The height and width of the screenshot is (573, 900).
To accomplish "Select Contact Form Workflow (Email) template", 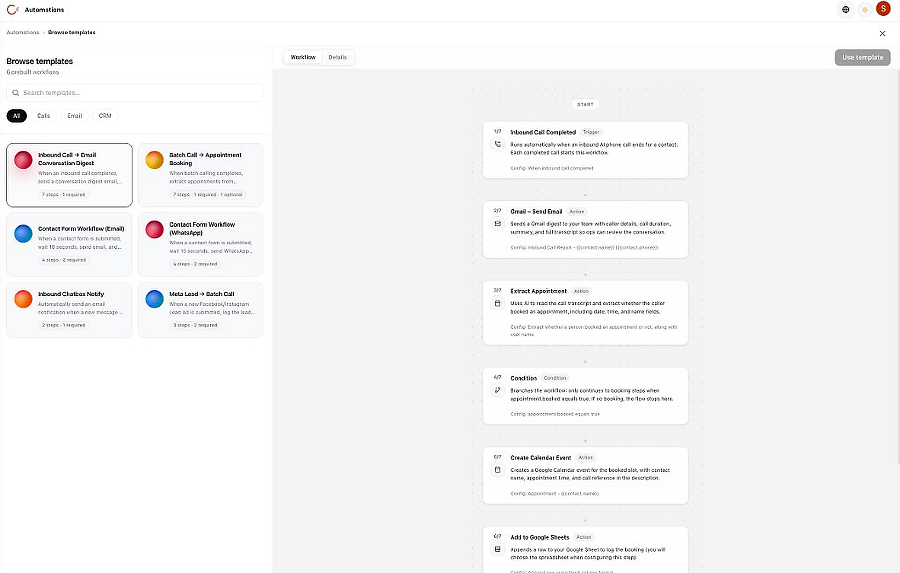I will pyautogui.click(x=69, y=244).
